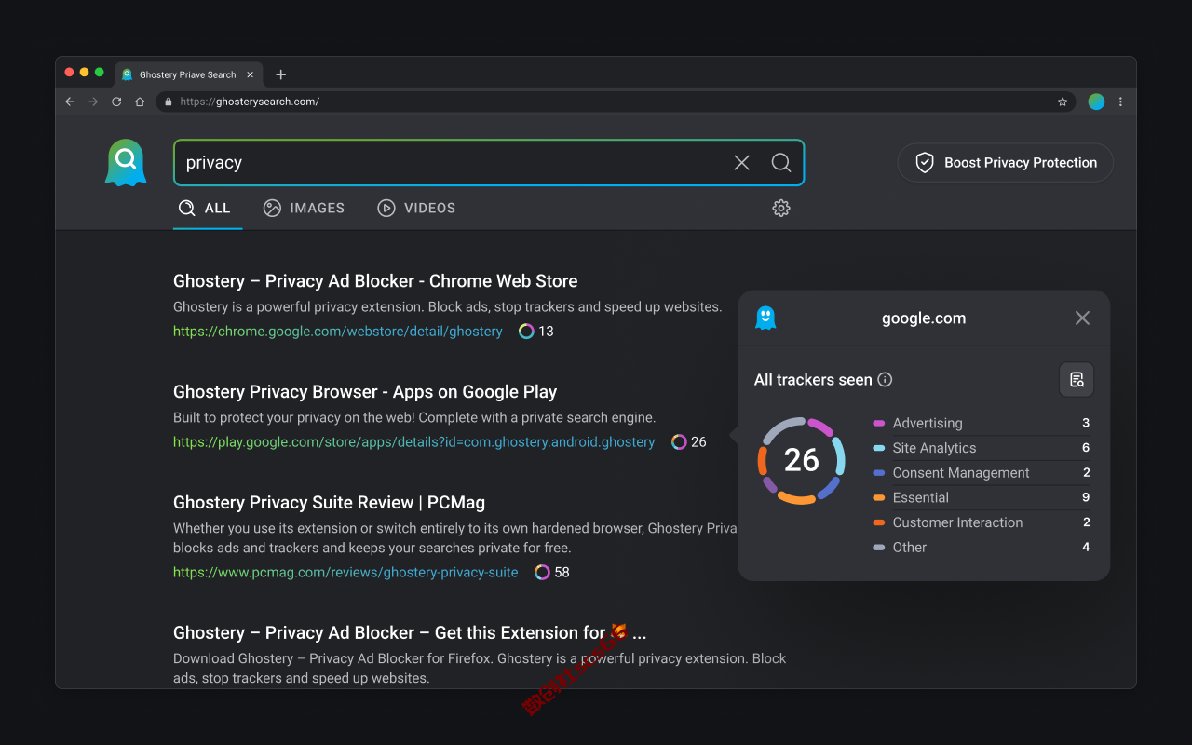The height and width of the screenshot is (745, 1192).
Task: Click the Essential count value 9
Action: click(x=1086, y=497)
